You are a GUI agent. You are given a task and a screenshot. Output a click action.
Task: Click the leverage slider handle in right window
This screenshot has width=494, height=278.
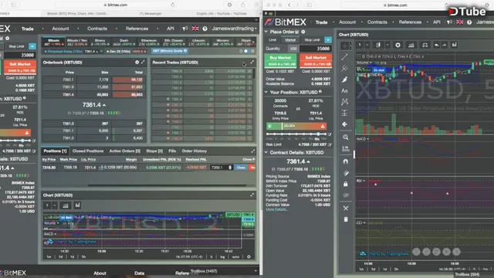click(x=318, y=134)
